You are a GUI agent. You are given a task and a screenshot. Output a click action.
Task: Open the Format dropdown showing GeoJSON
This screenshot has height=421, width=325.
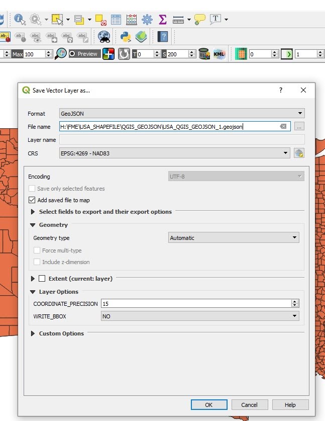pos(181,114)
